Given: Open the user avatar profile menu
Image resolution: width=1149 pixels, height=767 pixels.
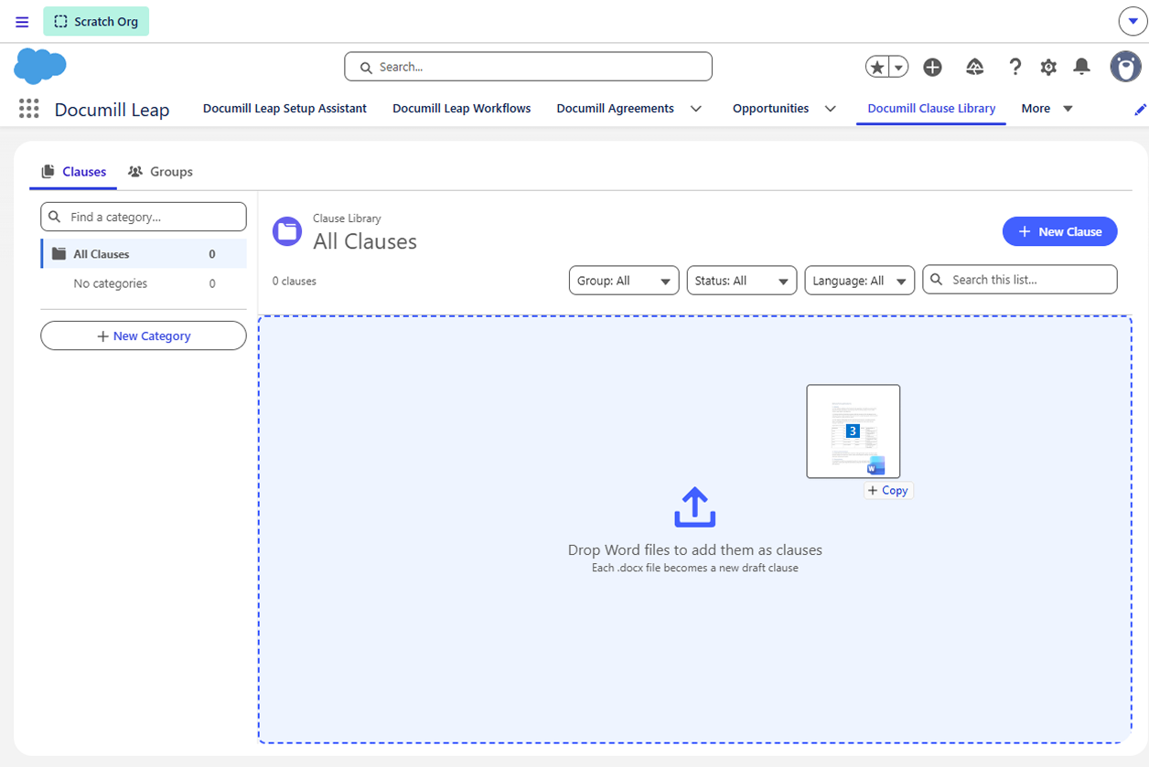Looking at the screenshot, I should pyautogui.click(x=1125, y=67).
